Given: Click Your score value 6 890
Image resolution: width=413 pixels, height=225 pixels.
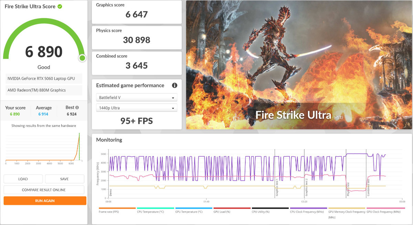Looking at the screenshot, I should click(15, 114).
